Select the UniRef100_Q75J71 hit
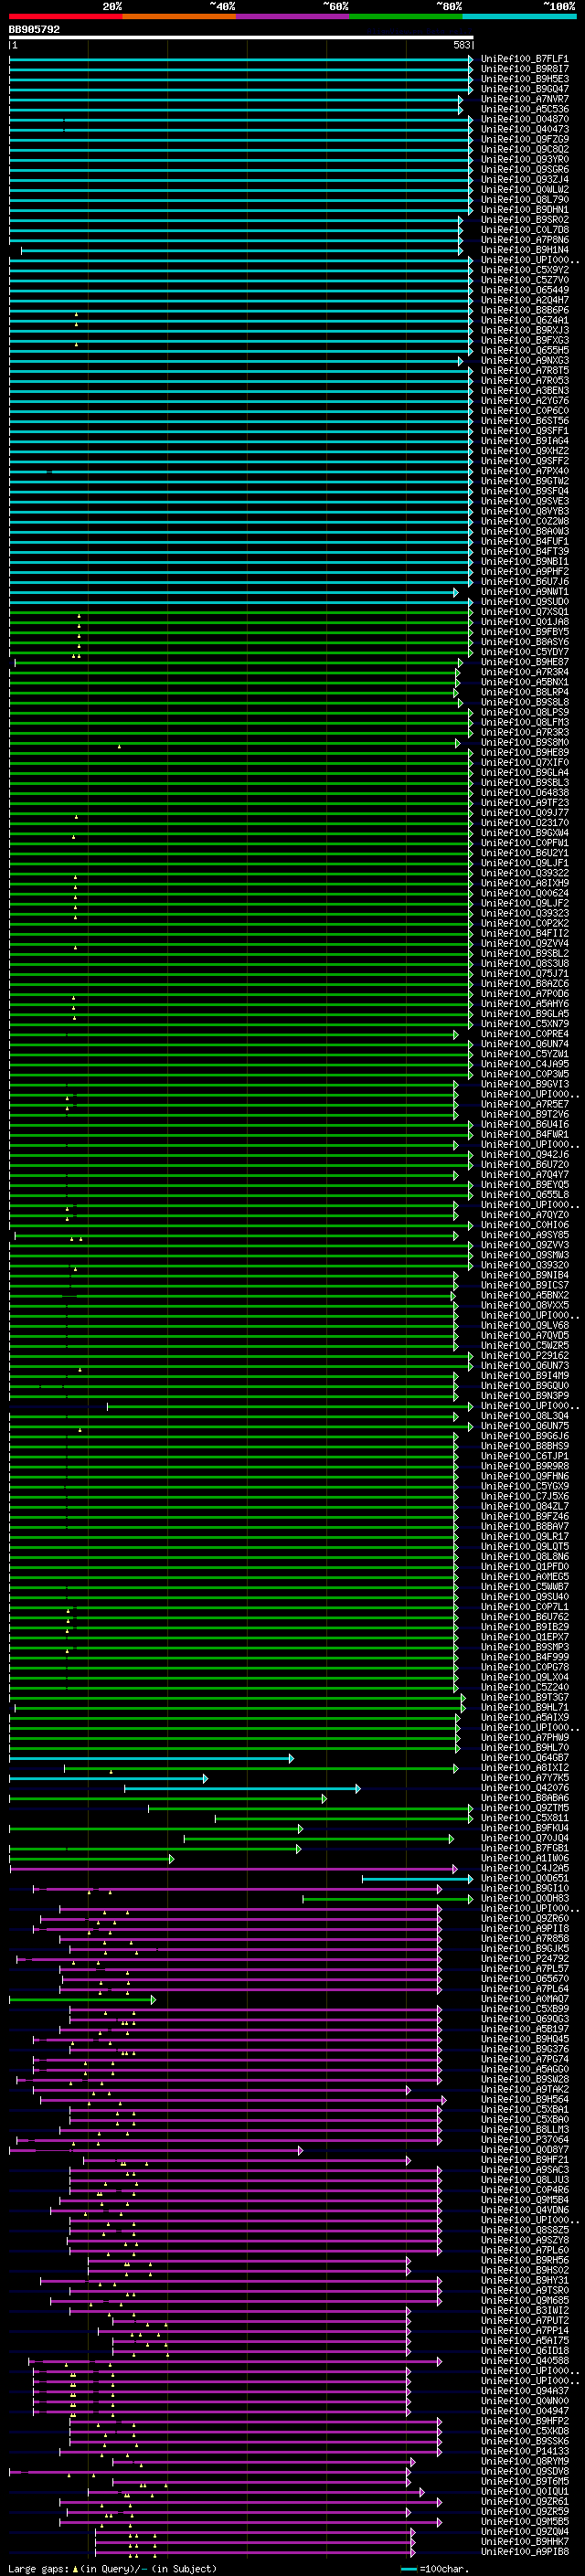This screenshot has width=585, height=2576. pos(524,973)
